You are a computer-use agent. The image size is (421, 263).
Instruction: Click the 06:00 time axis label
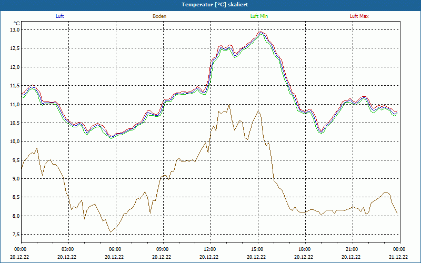[x=114, y=249]
